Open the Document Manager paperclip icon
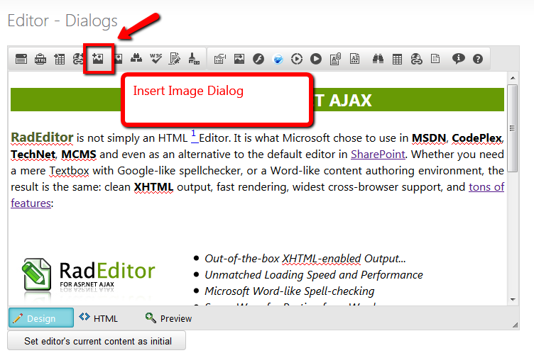The image size is (534, 353). pos(335,59)
